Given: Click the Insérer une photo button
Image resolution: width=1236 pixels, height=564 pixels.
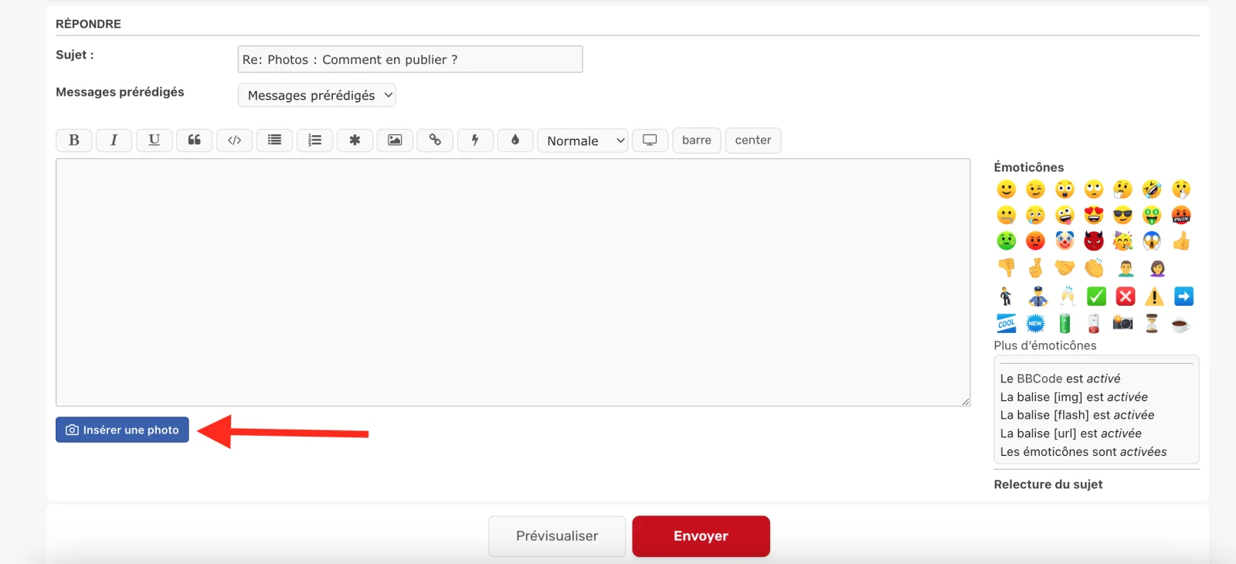Looking at the screenshot, I should click(122, 430).
